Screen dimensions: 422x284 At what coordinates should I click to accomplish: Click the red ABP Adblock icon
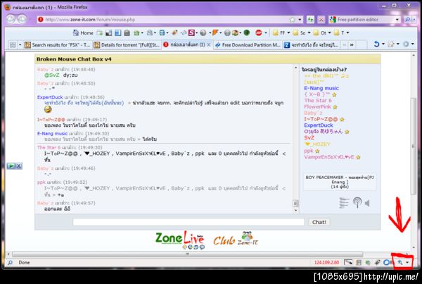[259, 33]
